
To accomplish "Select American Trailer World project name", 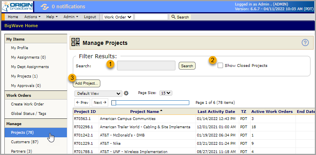I will tap(145, 127).
